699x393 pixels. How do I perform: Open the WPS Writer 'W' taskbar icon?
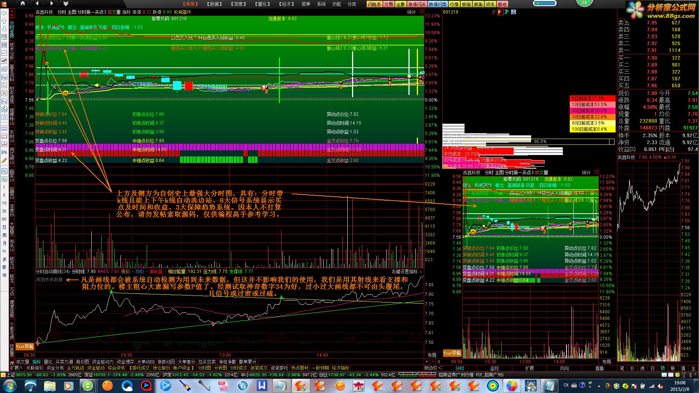click(x=261, y=386)
